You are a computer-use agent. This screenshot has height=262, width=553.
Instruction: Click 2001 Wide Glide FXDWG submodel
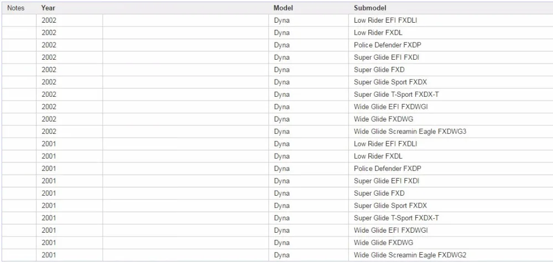(x=383, y=243)
